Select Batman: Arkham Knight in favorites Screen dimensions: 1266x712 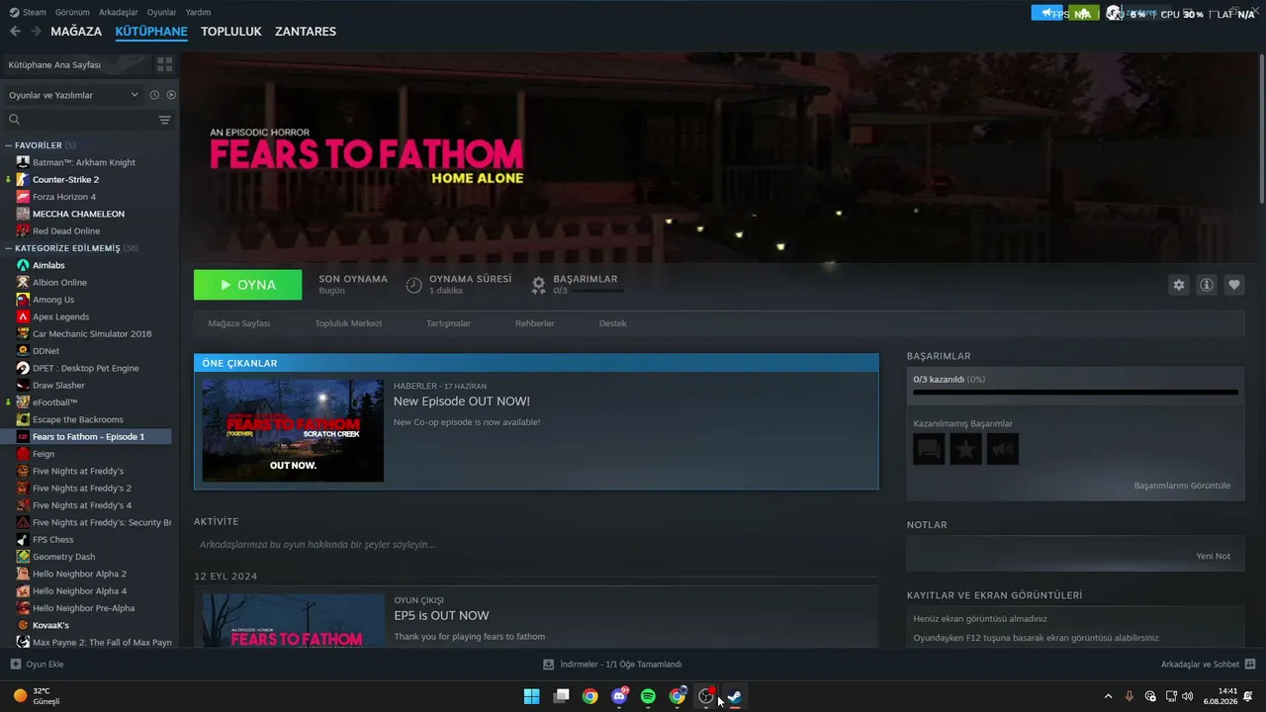(x=84, y=162)
